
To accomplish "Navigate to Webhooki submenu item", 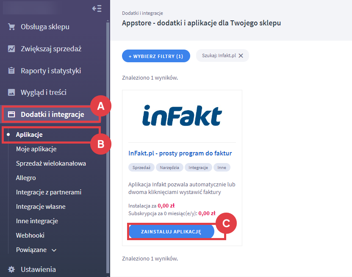I will 30,235.
